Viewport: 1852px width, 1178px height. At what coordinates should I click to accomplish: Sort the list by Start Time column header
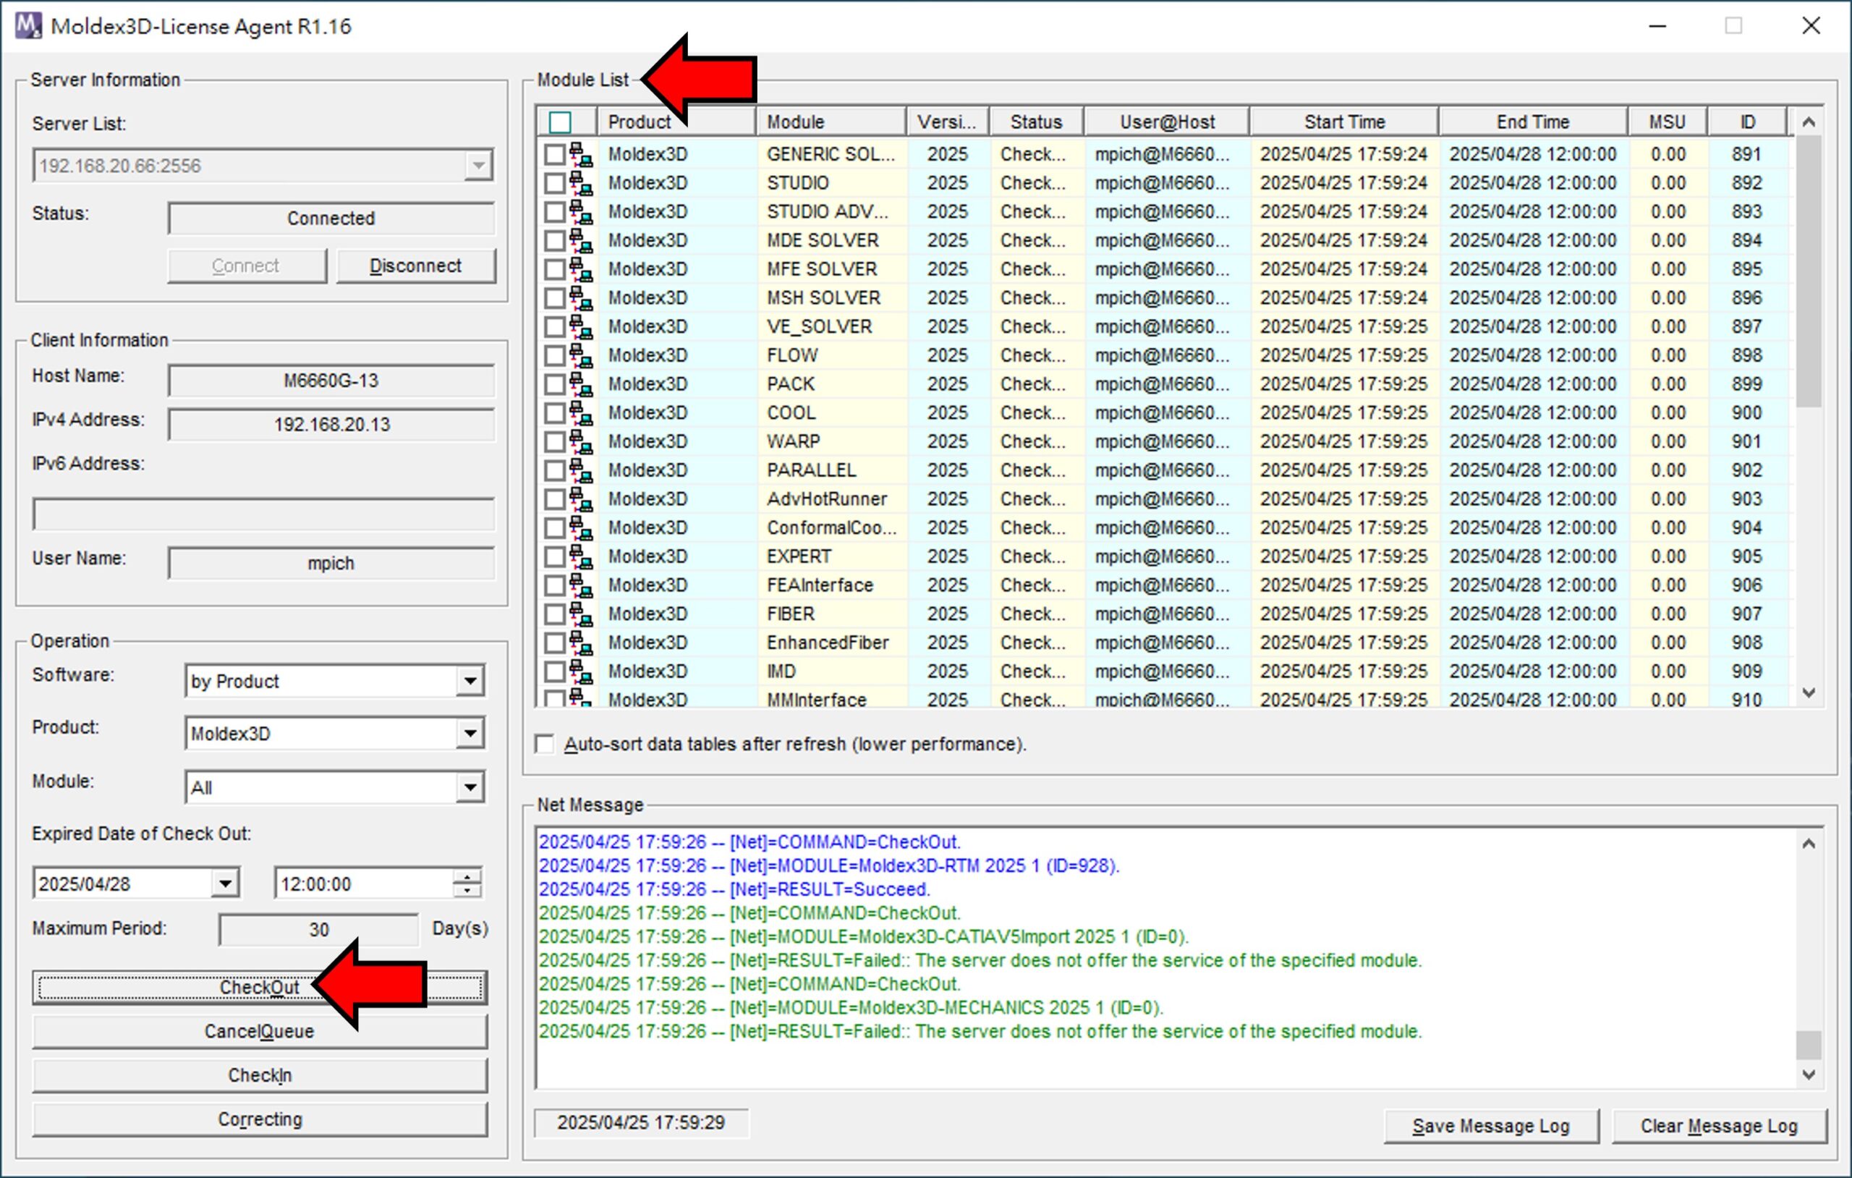click(x=1344, y=122)
